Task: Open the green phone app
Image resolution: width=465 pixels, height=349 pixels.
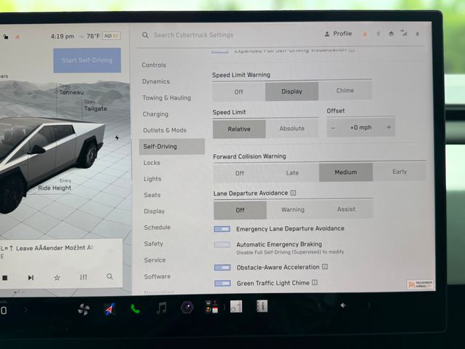Action: (135, 308)
